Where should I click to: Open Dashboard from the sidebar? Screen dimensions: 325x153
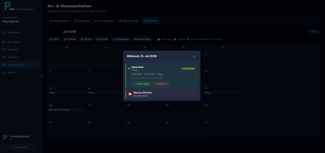point(14,32)
